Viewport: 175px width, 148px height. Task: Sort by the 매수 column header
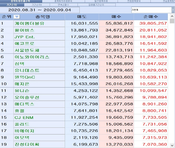tap(116, 17)
